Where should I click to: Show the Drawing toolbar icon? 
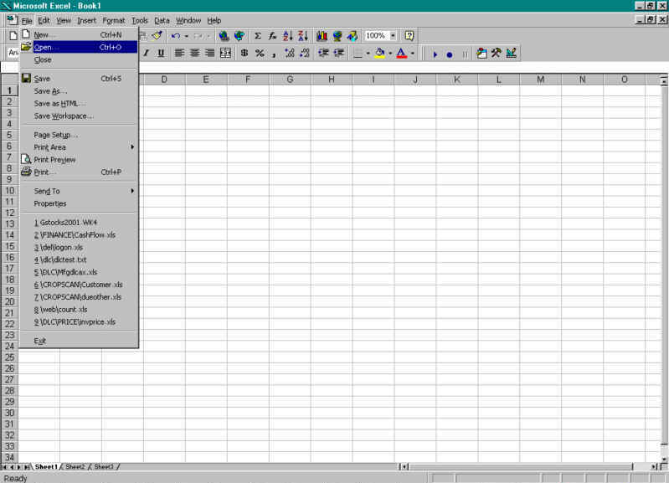352,36
